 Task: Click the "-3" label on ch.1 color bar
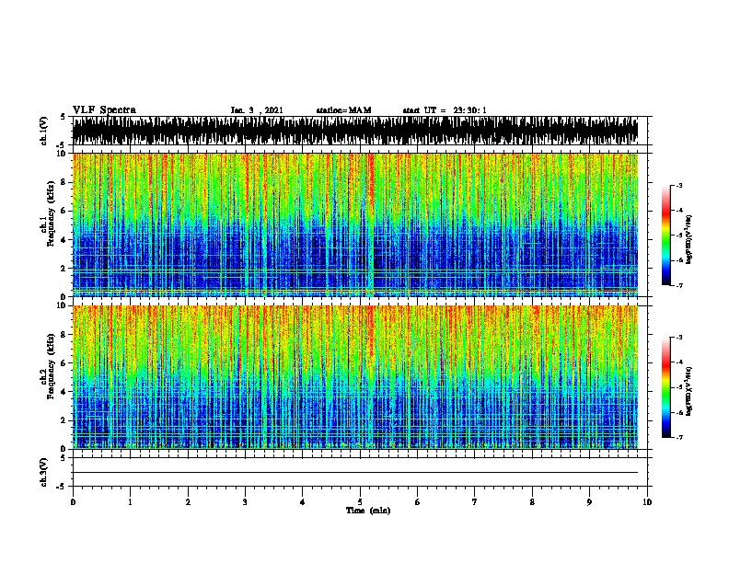(x=678, y=185)
